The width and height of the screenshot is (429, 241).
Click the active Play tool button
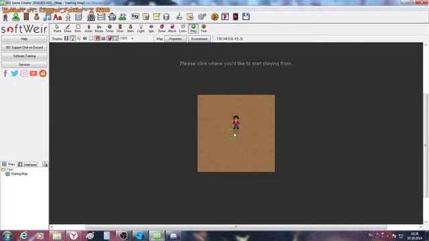tap(194, 28)
